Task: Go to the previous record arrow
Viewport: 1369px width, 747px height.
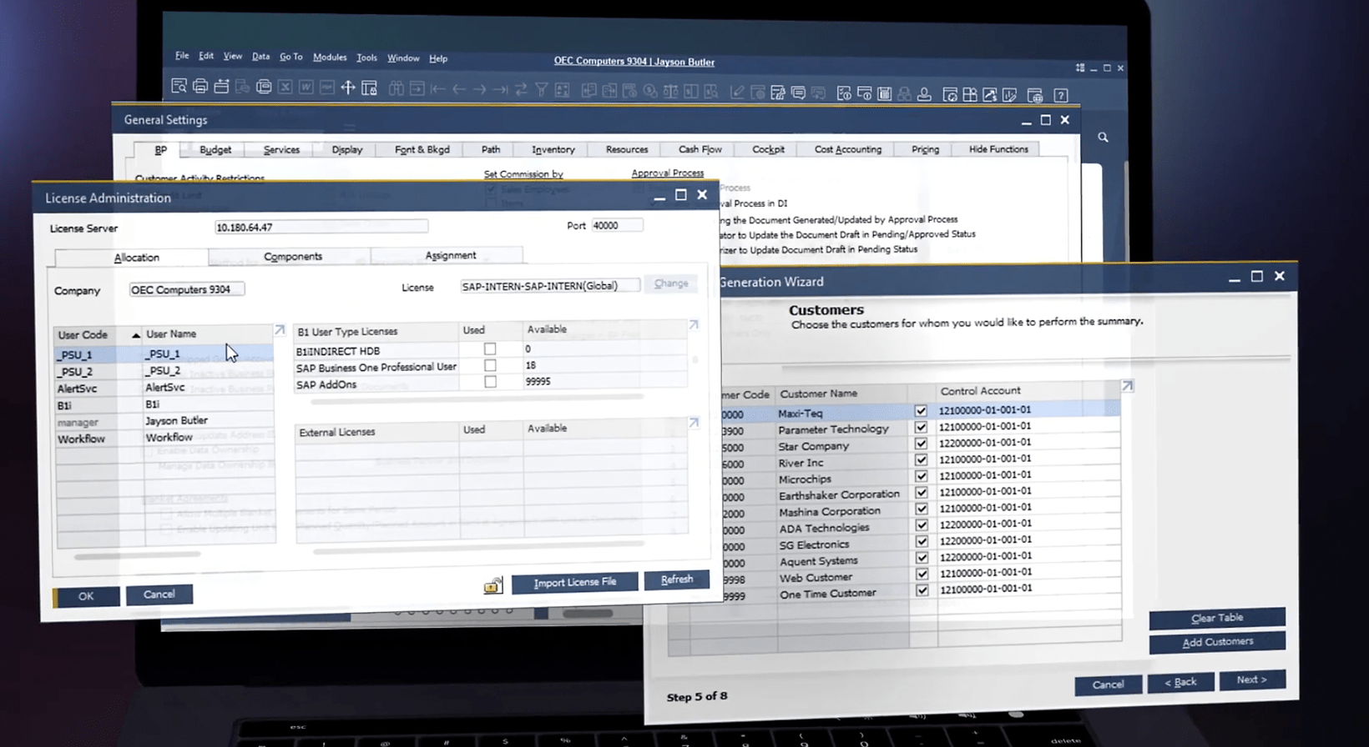Action: [x=458, y=88]
